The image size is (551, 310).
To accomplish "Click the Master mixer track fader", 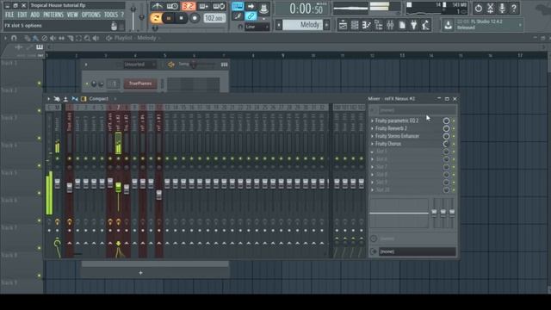I will (x=58, y=183).
